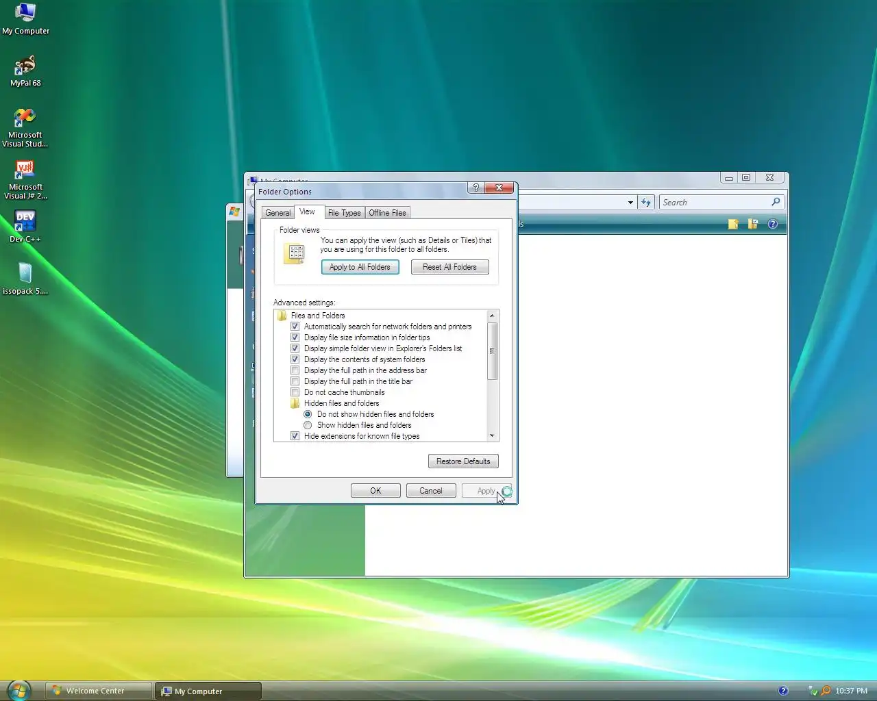
Task: Select the Dev-C++ desktop shortcut
Action: click(x=25, y=227)
